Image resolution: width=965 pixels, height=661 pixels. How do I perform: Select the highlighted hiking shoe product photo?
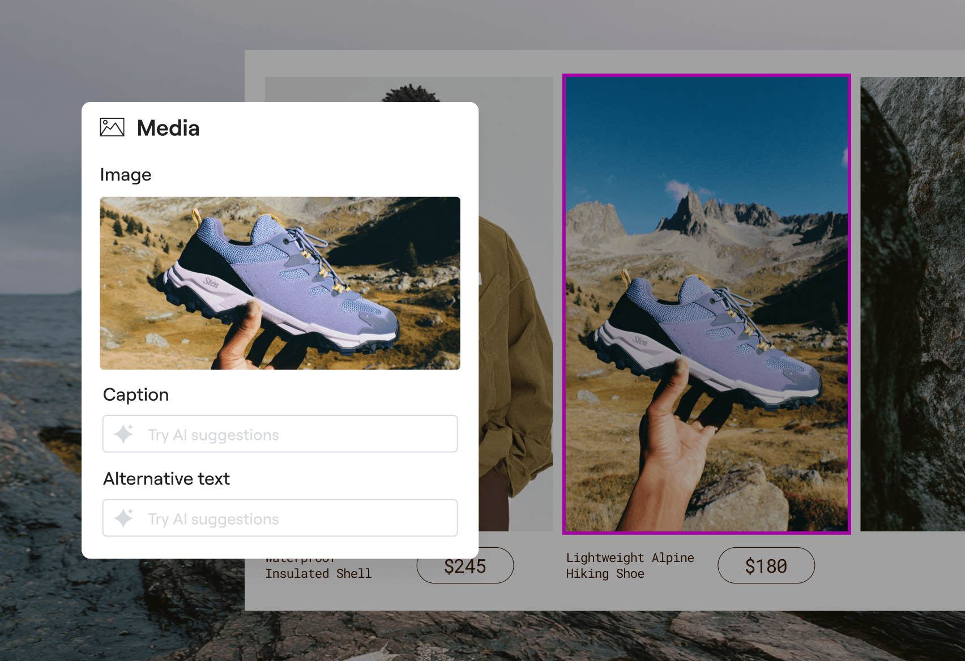pyautogui.click(x=706, y=304)
